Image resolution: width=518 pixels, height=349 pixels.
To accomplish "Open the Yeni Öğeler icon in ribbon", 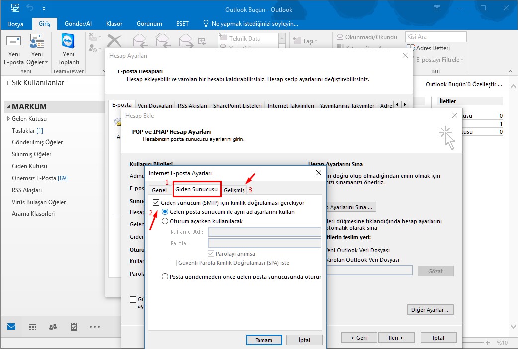I will point(37,41).
